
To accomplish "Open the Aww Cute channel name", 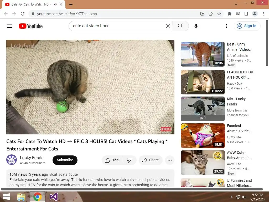I will pos(234,164).
